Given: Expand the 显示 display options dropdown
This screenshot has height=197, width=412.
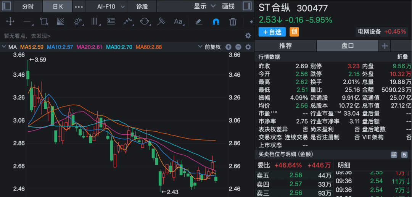Looking at the screenshot, I should pos(204,6).
